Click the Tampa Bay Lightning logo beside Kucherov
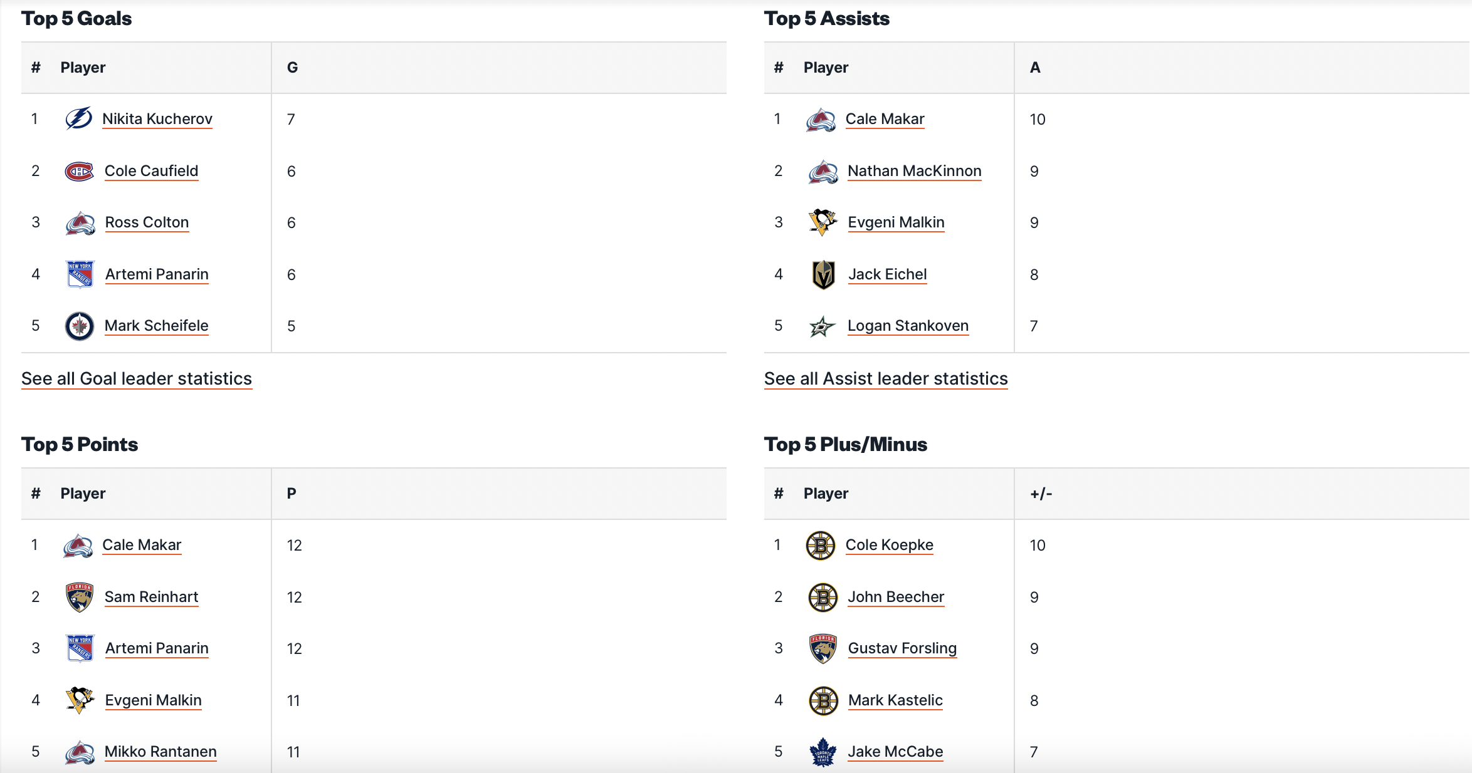The width and height of the screenshot is (1472, 773). (78, 118)
